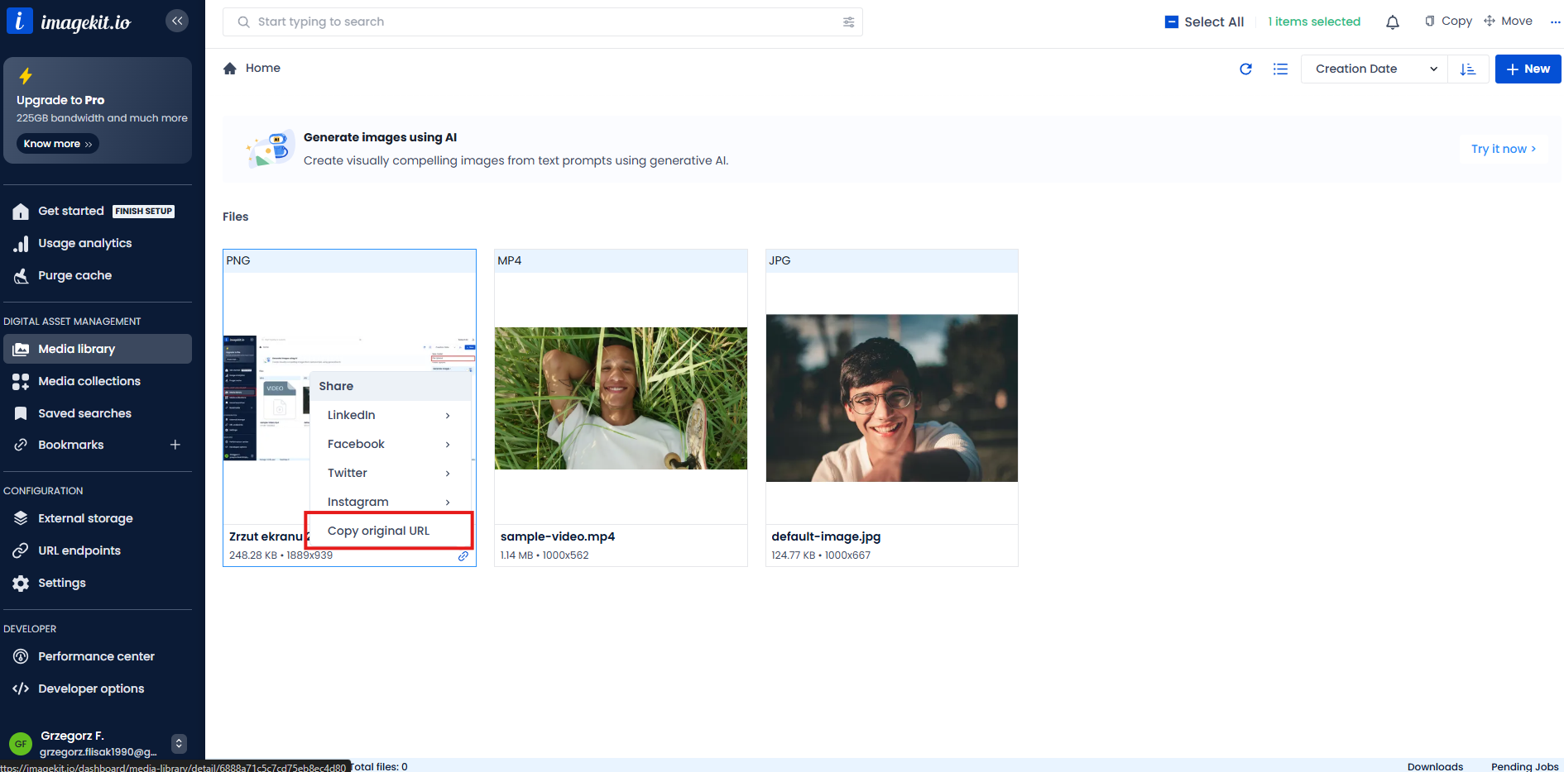Click the New button

click(x=1528, y=69)
